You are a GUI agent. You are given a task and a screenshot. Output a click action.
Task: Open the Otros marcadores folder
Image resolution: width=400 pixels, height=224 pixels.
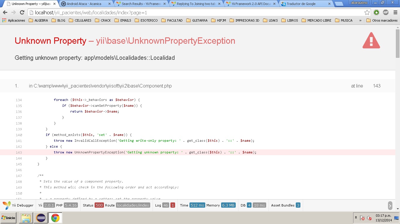(x=382, y=20)
